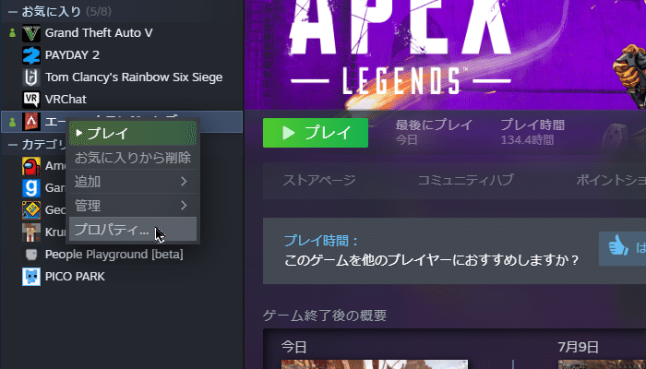This screenshot has height=369, width=646.
Task: Click the People Playground icon
Action: (31, 255)
